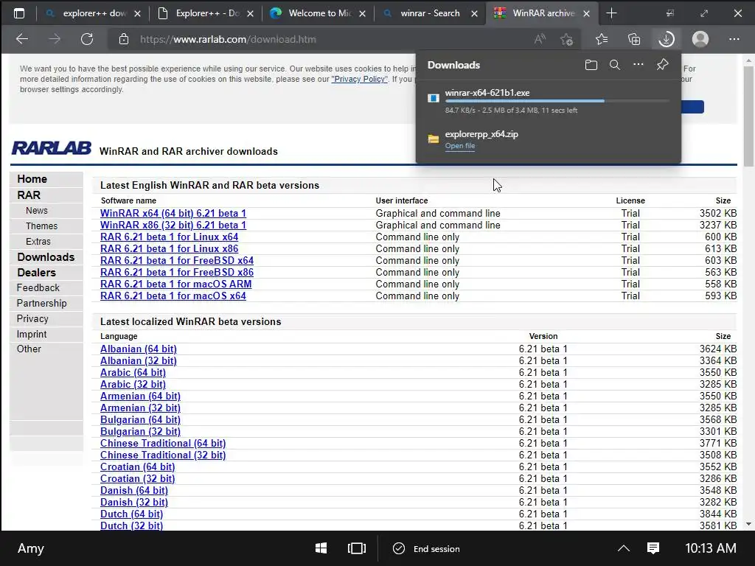Viewport: 755px width, 566px height.
Task: Toggle the Downloads toolbar button
Action: coord(667,39)
